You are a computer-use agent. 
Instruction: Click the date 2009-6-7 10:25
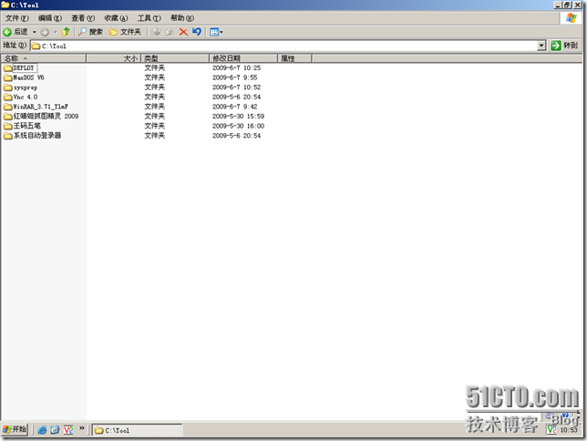pos(236,68)
